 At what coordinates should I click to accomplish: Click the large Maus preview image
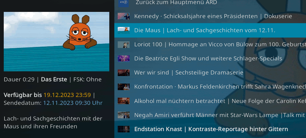(x=57, y=42)
